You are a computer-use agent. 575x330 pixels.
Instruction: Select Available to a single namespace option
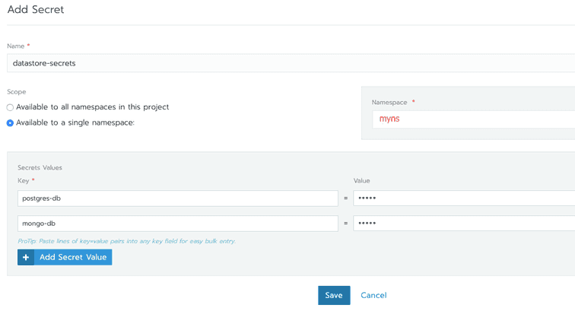coord(10,123)
